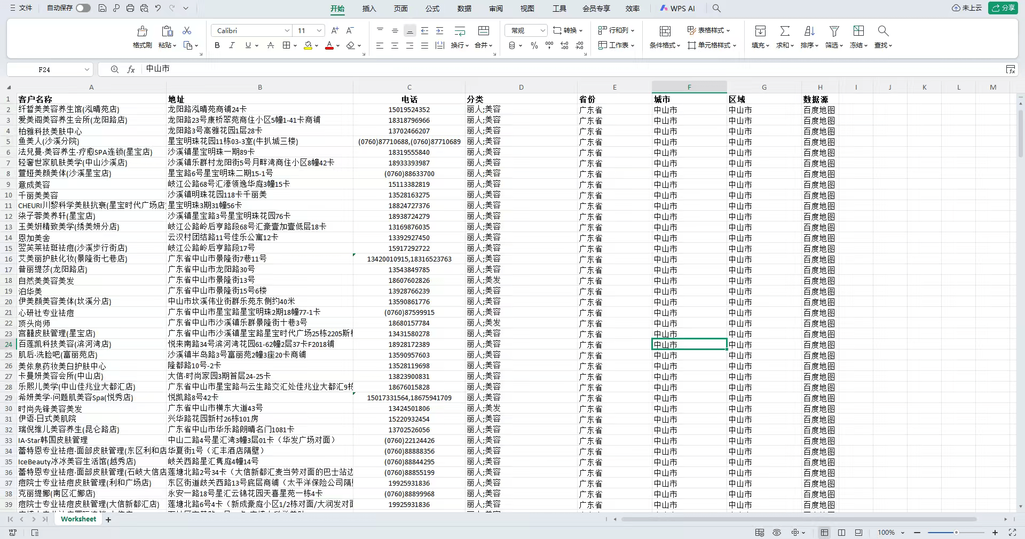Switch to the Formulas (公式) tab
The width and height of the screenshot is (1025, 539).
[432, 9]
